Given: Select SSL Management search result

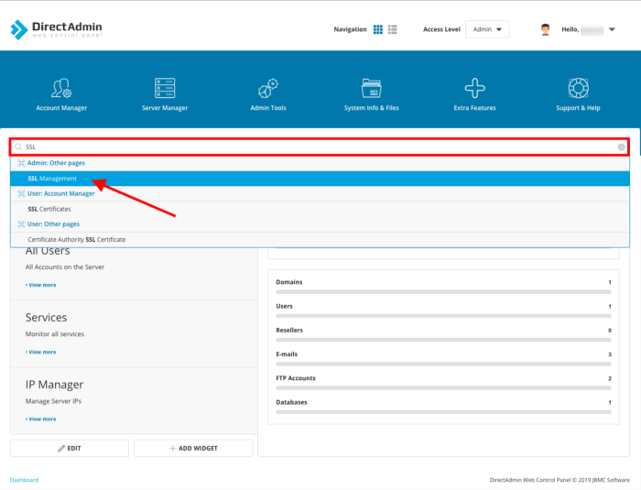Looking at the screenshot, I should (53, 179).
